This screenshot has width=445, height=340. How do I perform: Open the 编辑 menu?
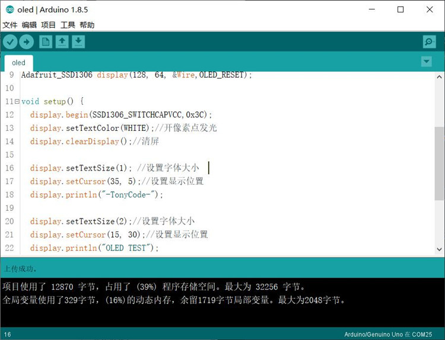29,25
